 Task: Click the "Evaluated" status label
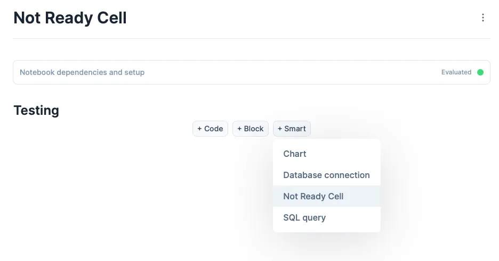pyautogui.click(x=456, y=72)
